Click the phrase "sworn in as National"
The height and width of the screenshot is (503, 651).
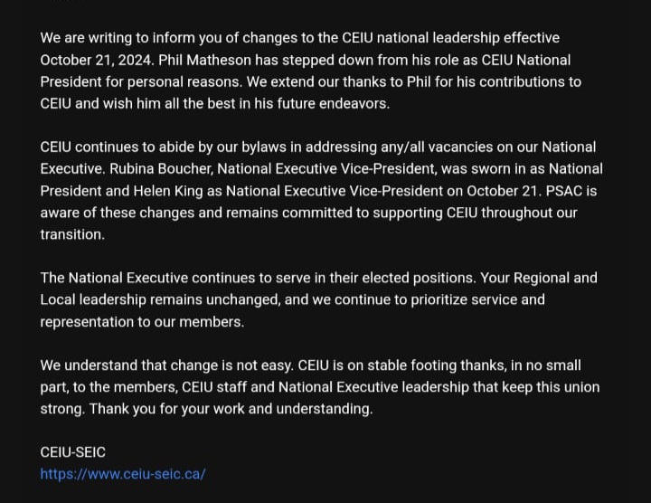pyautogui.click(x=536, y=168)
